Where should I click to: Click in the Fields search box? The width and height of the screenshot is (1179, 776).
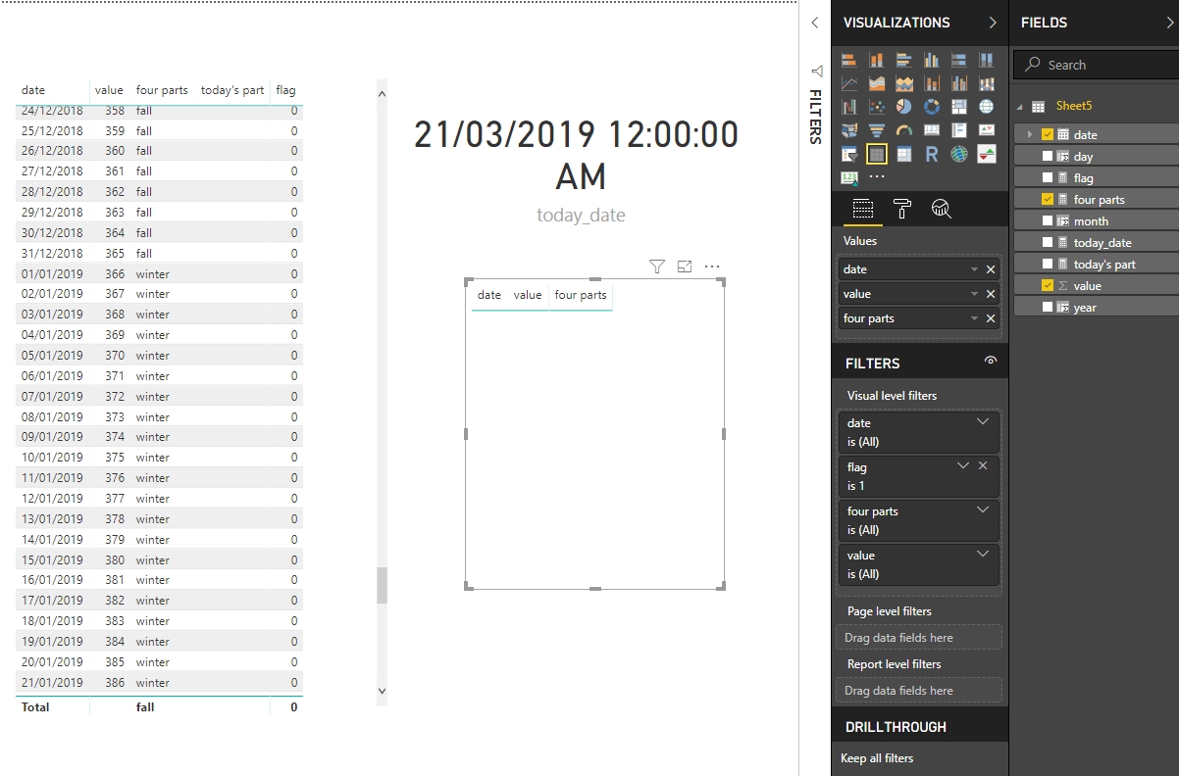(x=1096, y=65)
